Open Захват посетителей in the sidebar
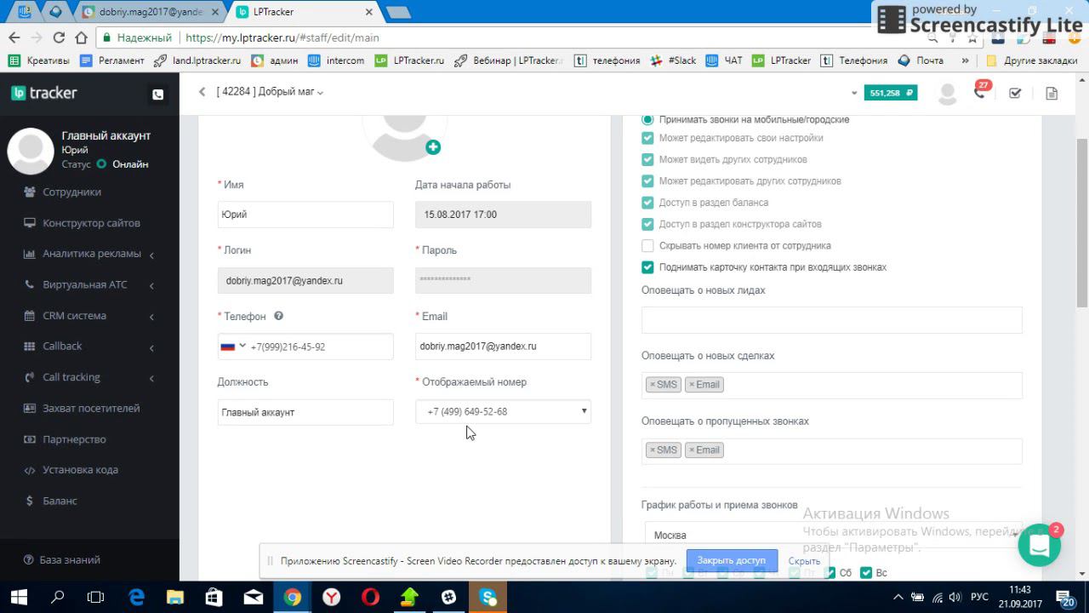Viewport: 1089px width, 613px height. coord(90,408)
